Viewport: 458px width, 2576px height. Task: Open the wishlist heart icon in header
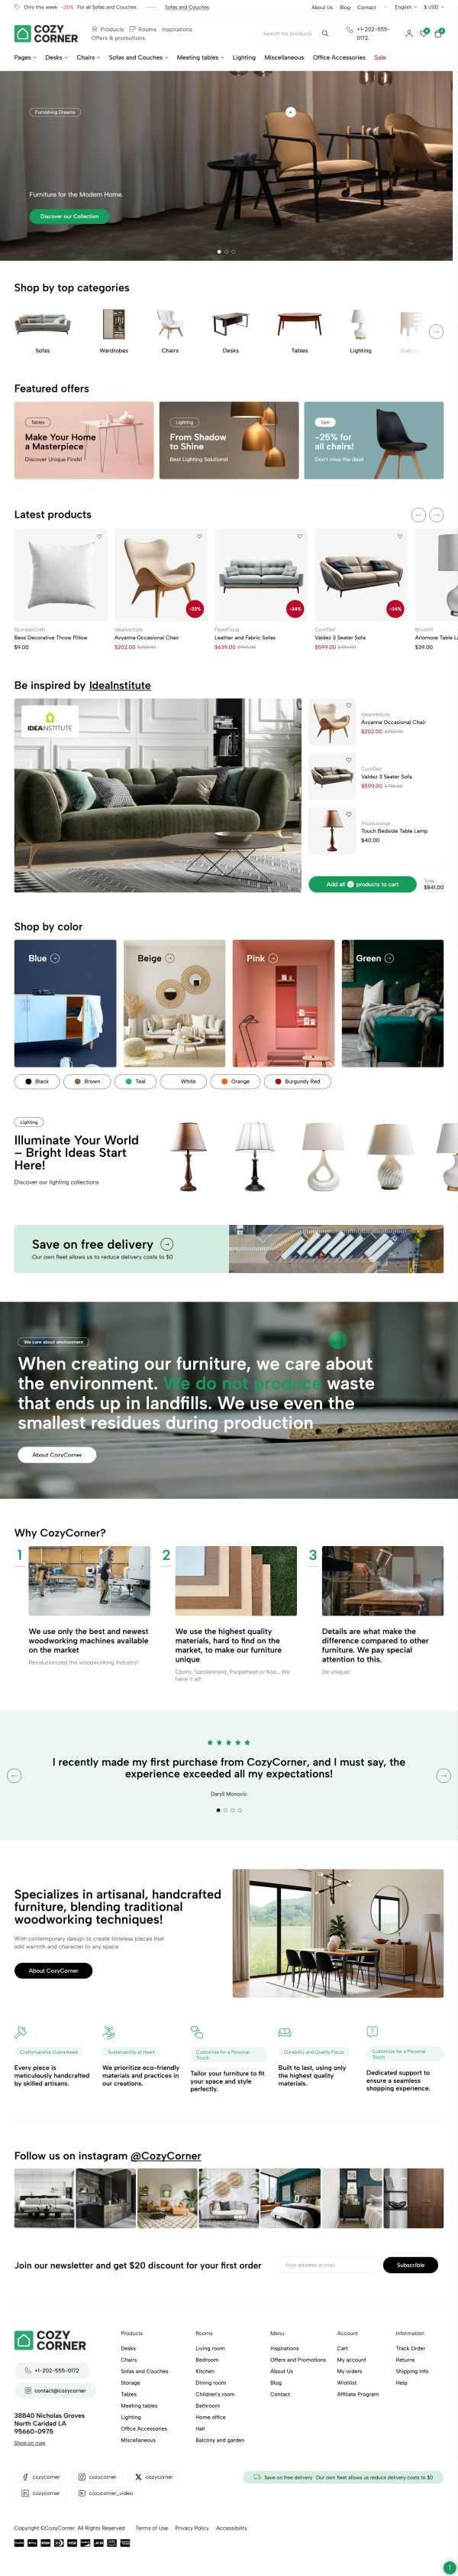pos(423,33)
